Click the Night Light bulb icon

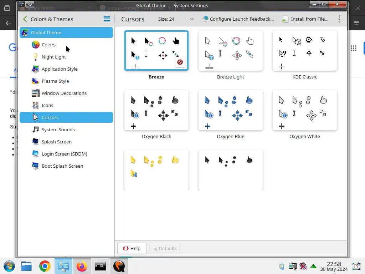pyautogui.click(x=35, y=57)
